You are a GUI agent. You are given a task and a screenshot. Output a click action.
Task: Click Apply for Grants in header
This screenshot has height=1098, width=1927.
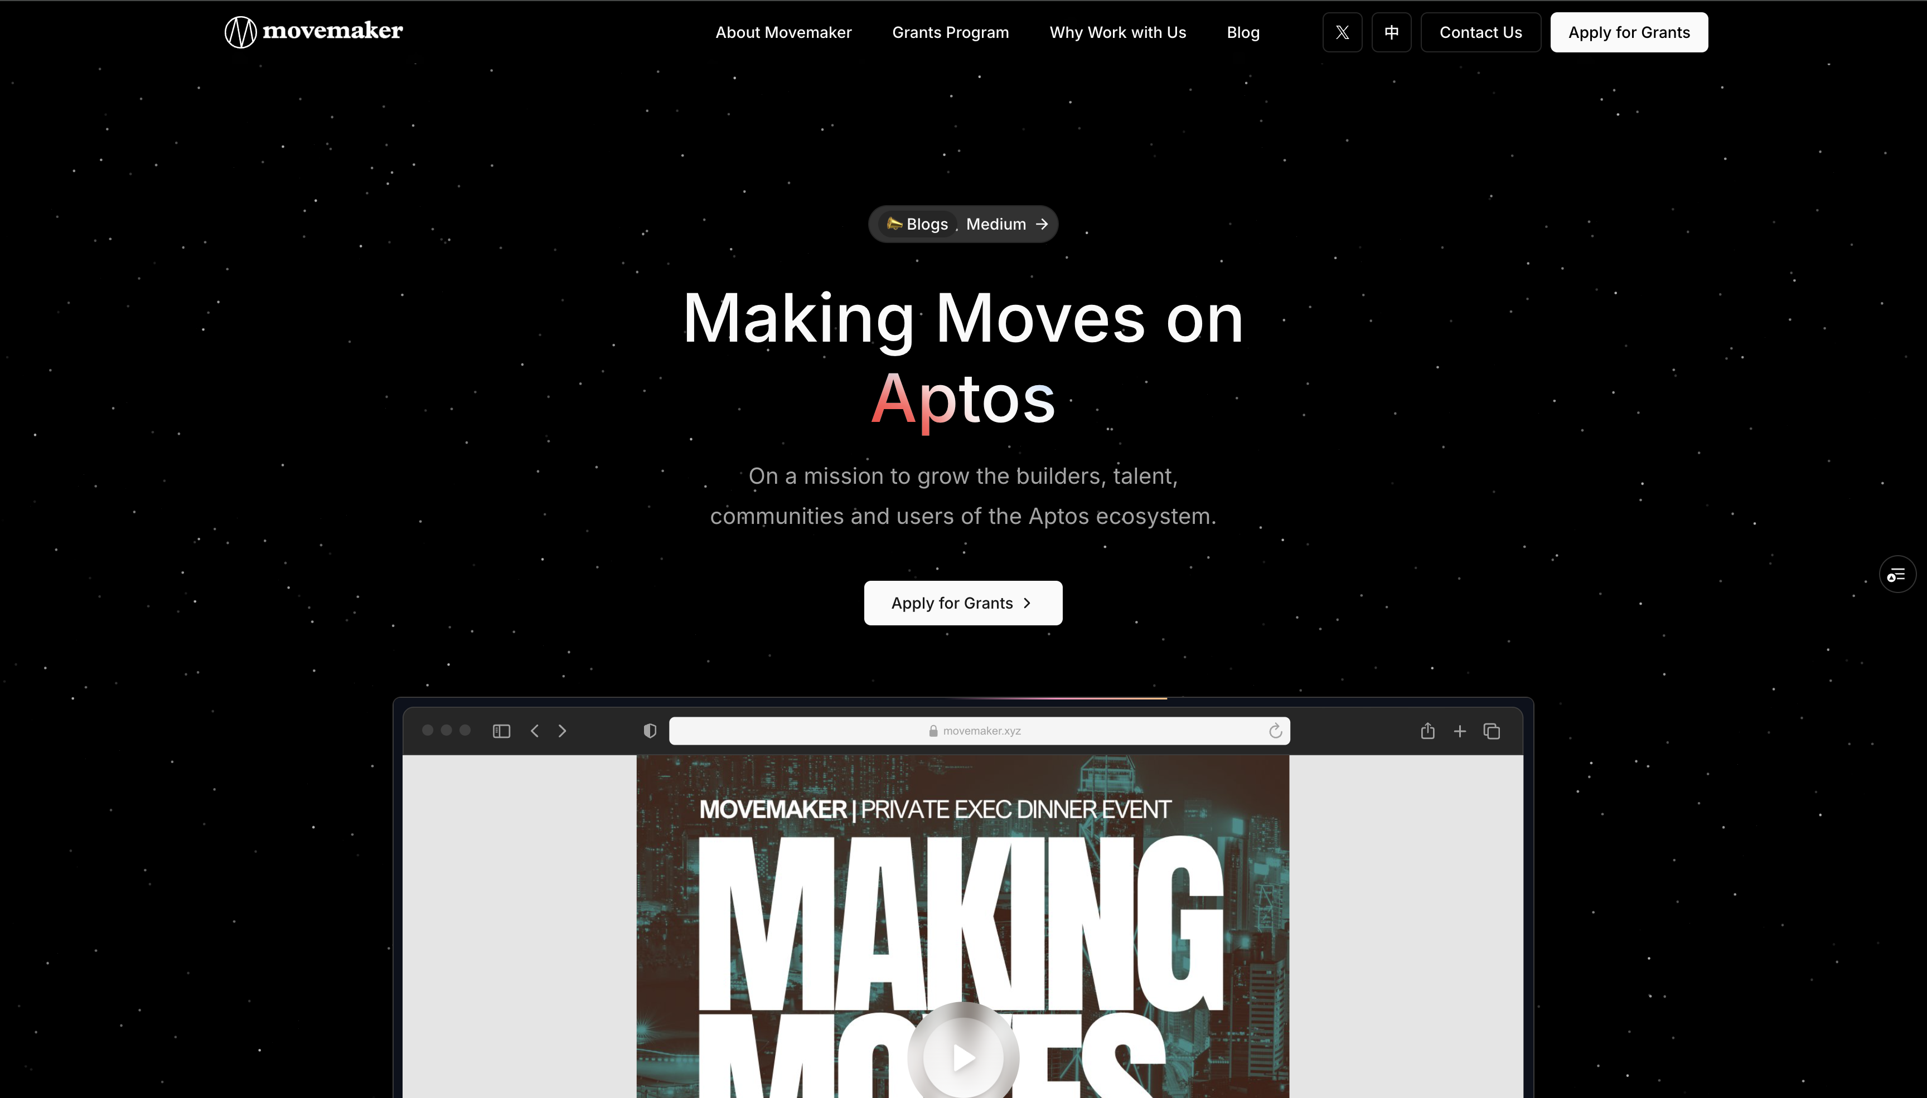click(x=1628, y=32)
